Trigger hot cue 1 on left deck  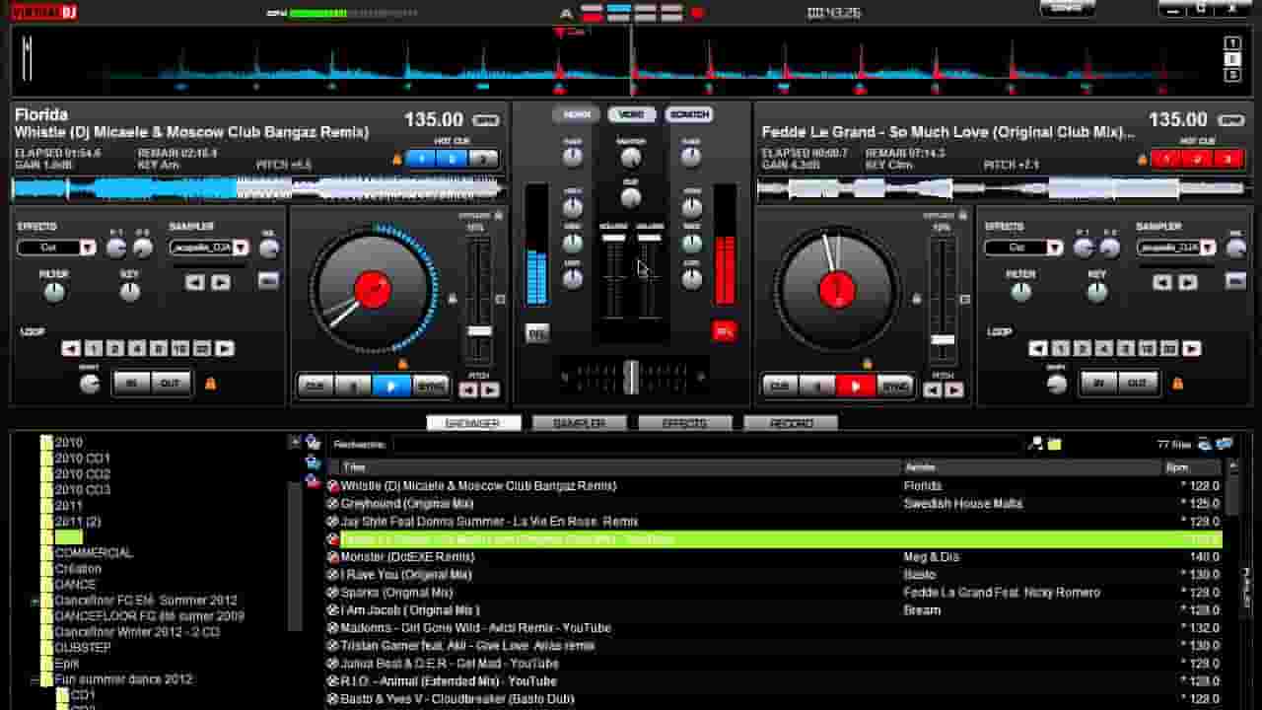pyautogui.click(x=422, y=158)
